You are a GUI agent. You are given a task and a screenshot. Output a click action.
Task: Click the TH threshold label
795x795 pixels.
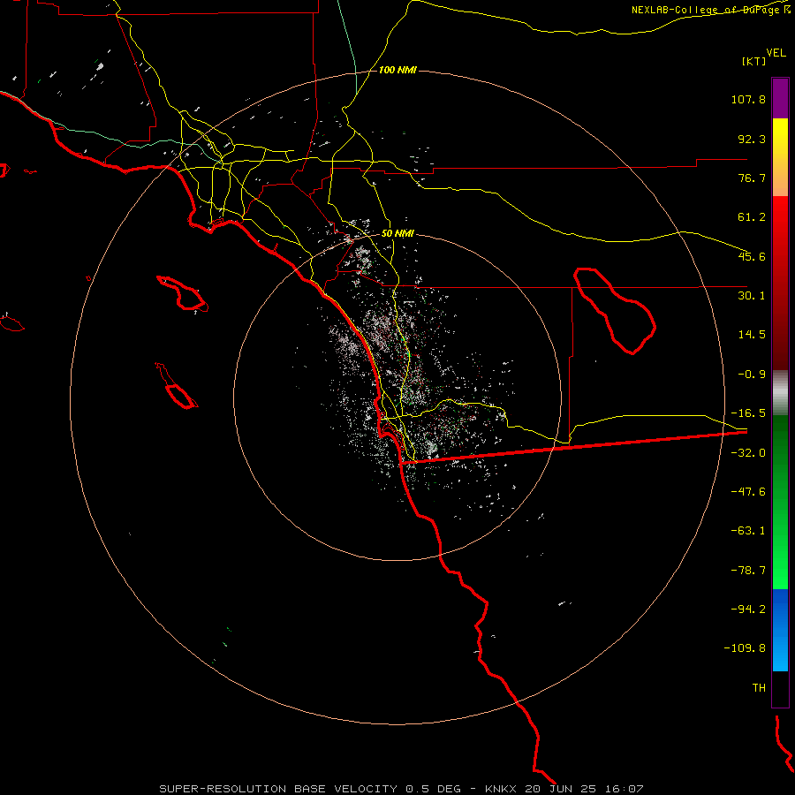(x=759, y=688)
